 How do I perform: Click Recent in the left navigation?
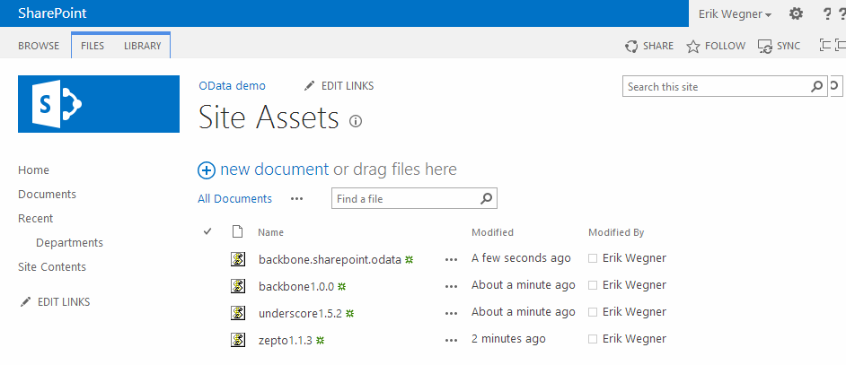point(36,218)
